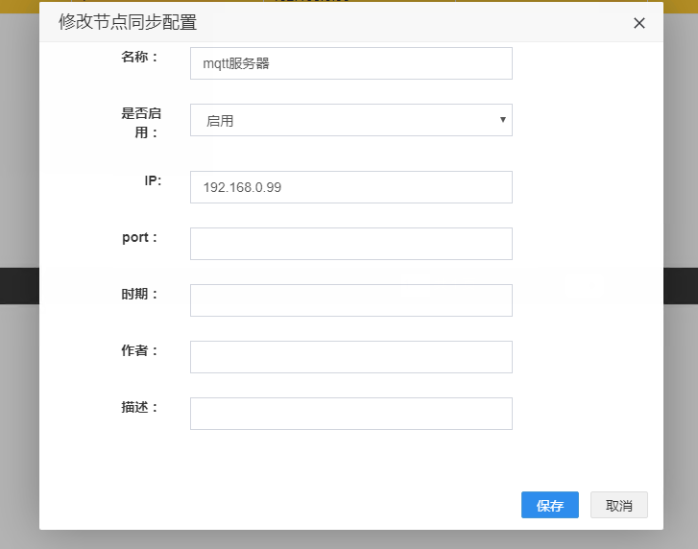Viewport: 698px width, 549px height.
Task: Open the 是否启用 dropdown showing 启用
Action: click(351, 120)
